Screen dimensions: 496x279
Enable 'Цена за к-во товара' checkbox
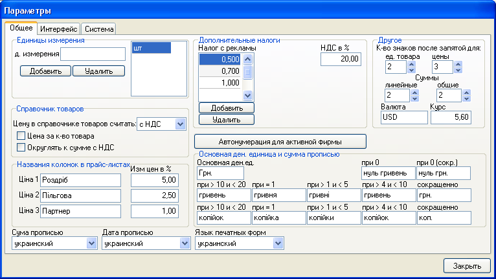pyautogui.click(x=21, y=136)
